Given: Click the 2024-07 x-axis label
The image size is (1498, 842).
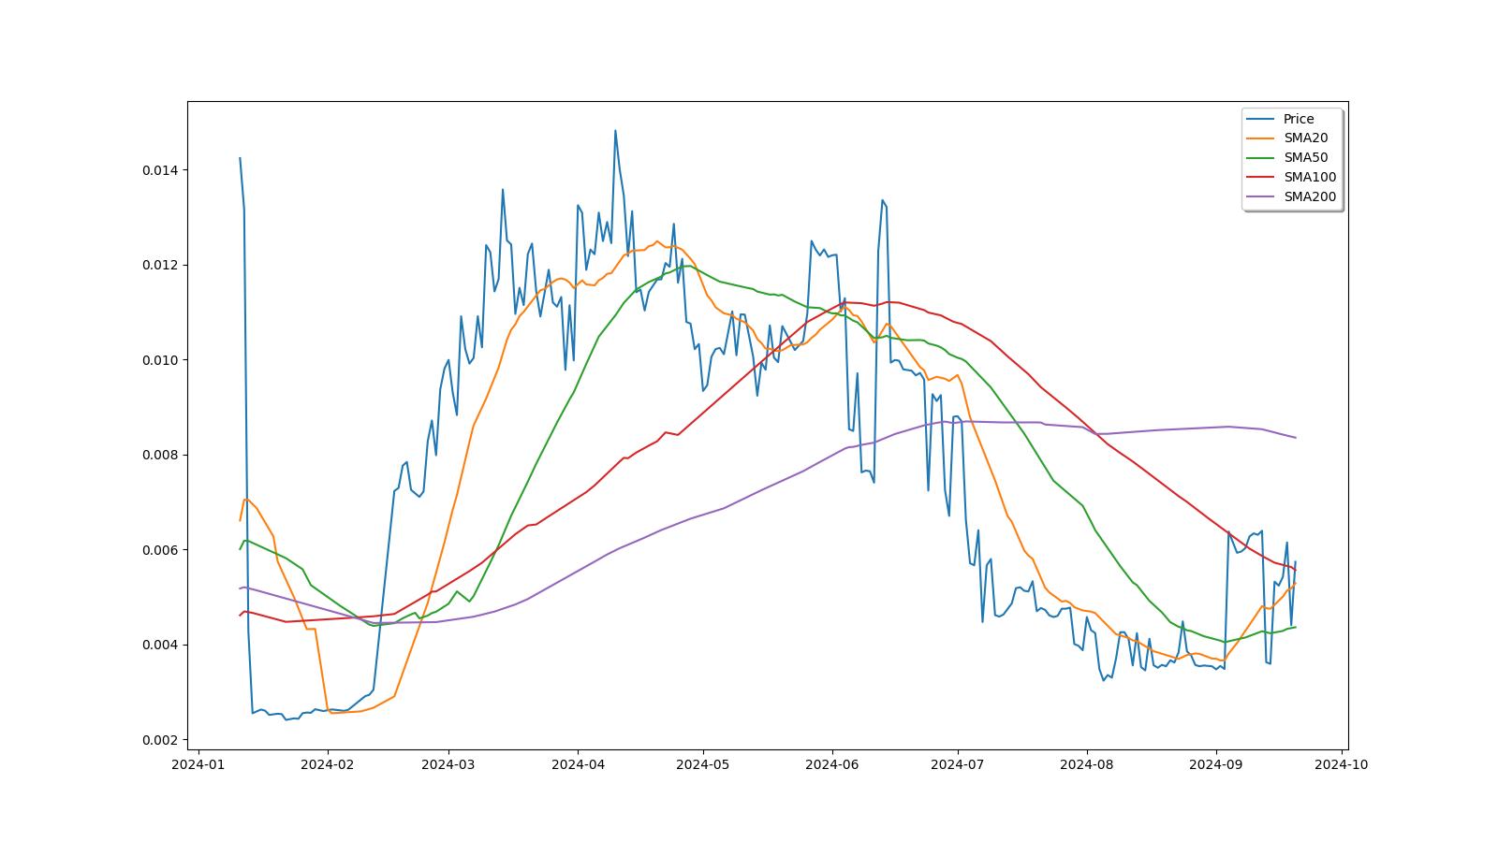Looking at the screenshot, I should (x=957, y=764).
